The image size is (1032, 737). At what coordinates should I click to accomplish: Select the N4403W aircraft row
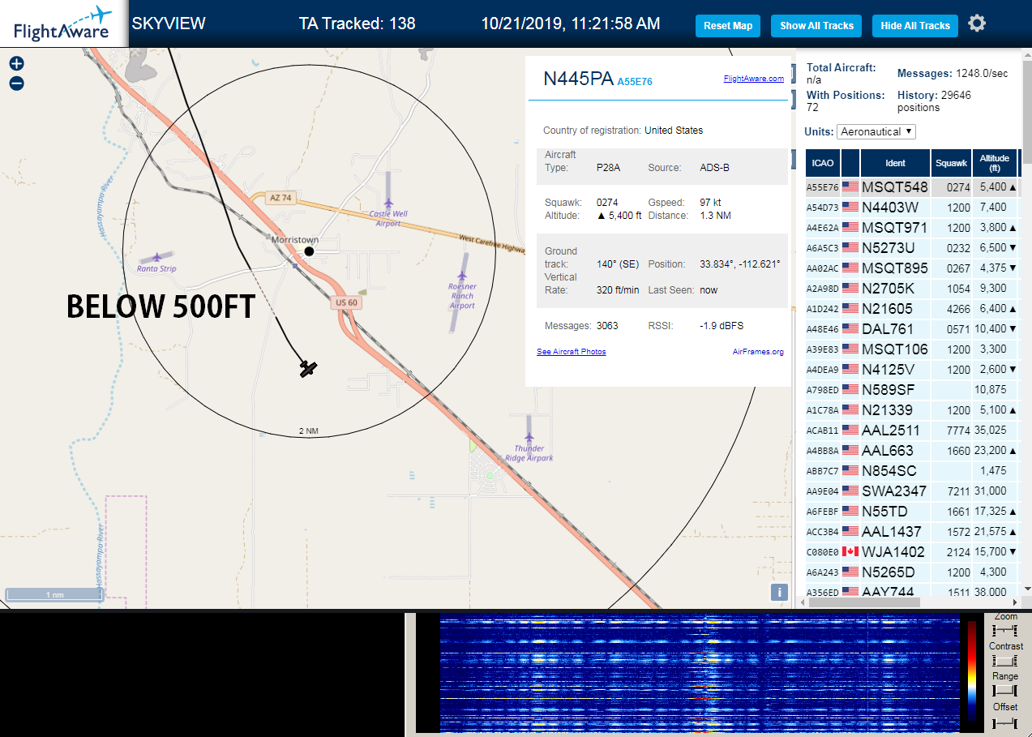911,208
